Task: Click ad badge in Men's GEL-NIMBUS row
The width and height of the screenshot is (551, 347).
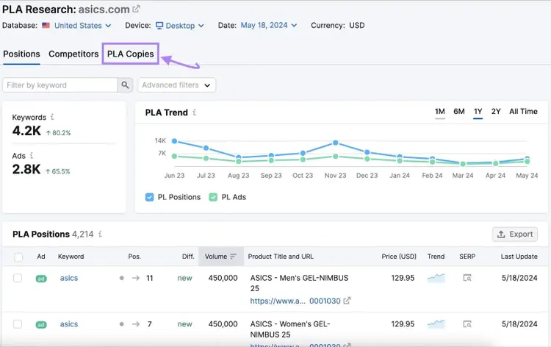Action: (41, 279)
